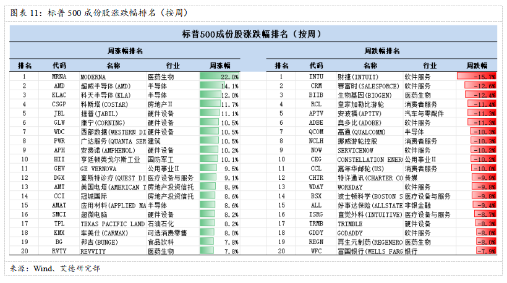Select the -9.4% decline value
This screenshot has height=283, width=507.
click(487, 205)
